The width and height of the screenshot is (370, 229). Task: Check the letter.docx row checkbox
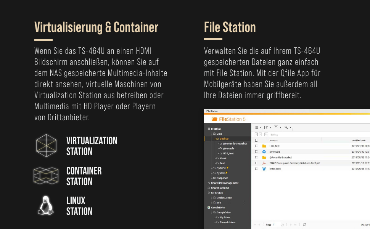pyautogui.click(x=256, y=169)
